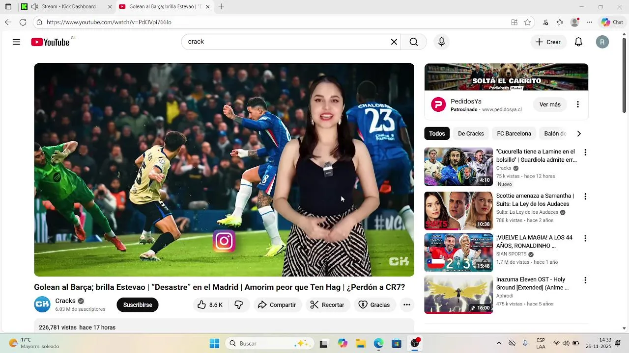Open options for the Suits video
Image resolution: width=629 pixels, height=353 pixels.
pos(585,197)
